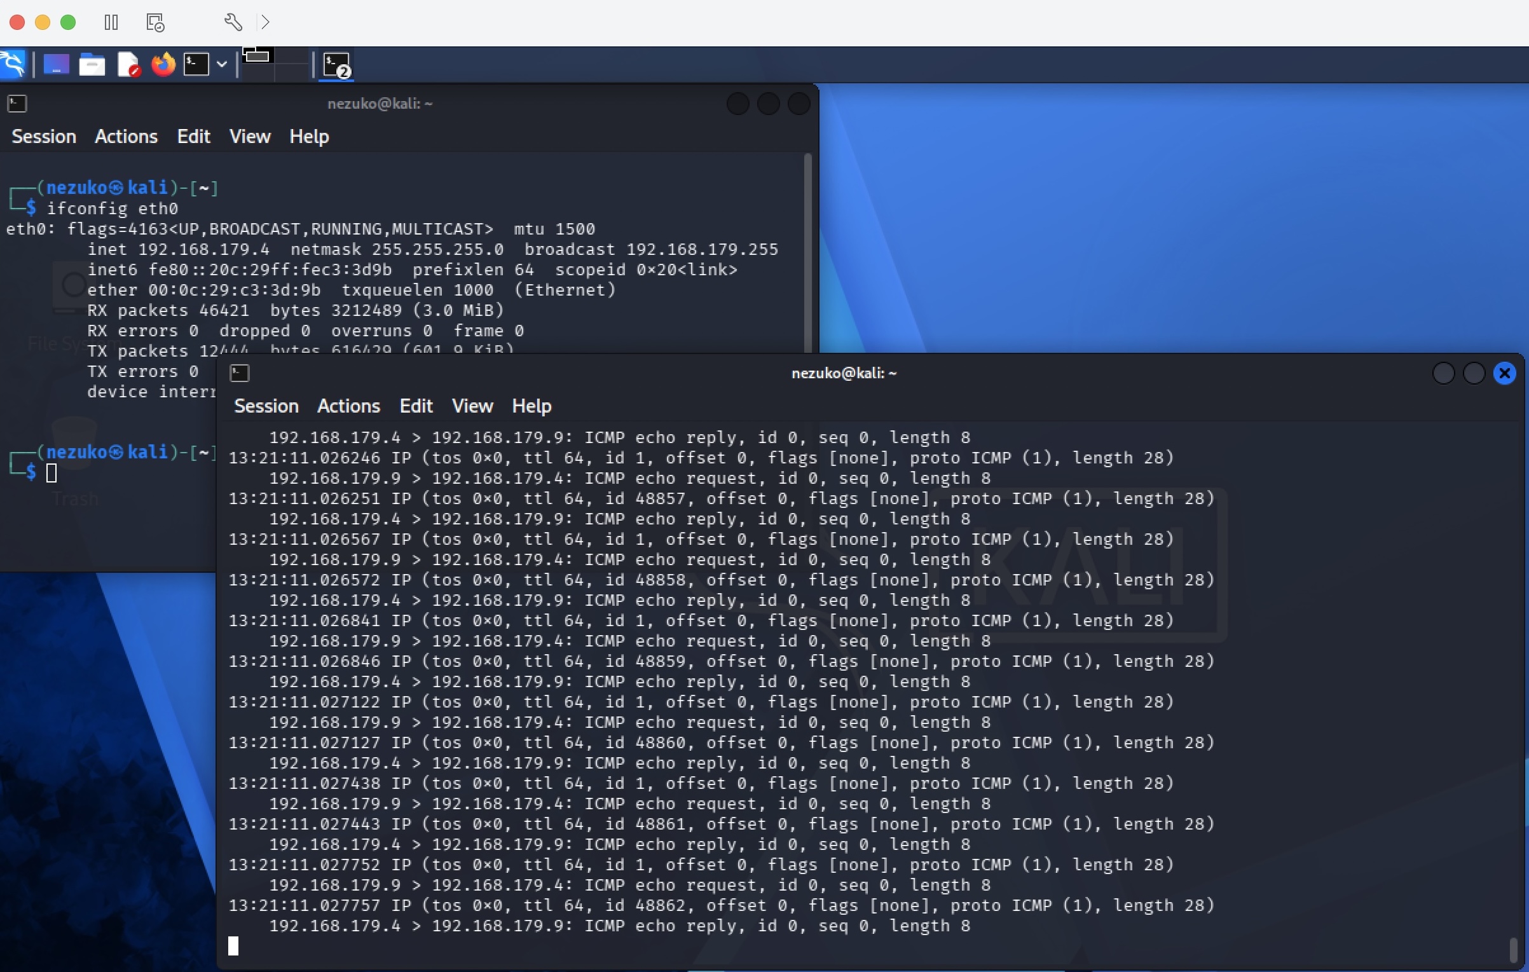This screenshot has height=972, width=1529.
Task: Open the terminal launcher dropdown chevron
Action: click(221, 64)
